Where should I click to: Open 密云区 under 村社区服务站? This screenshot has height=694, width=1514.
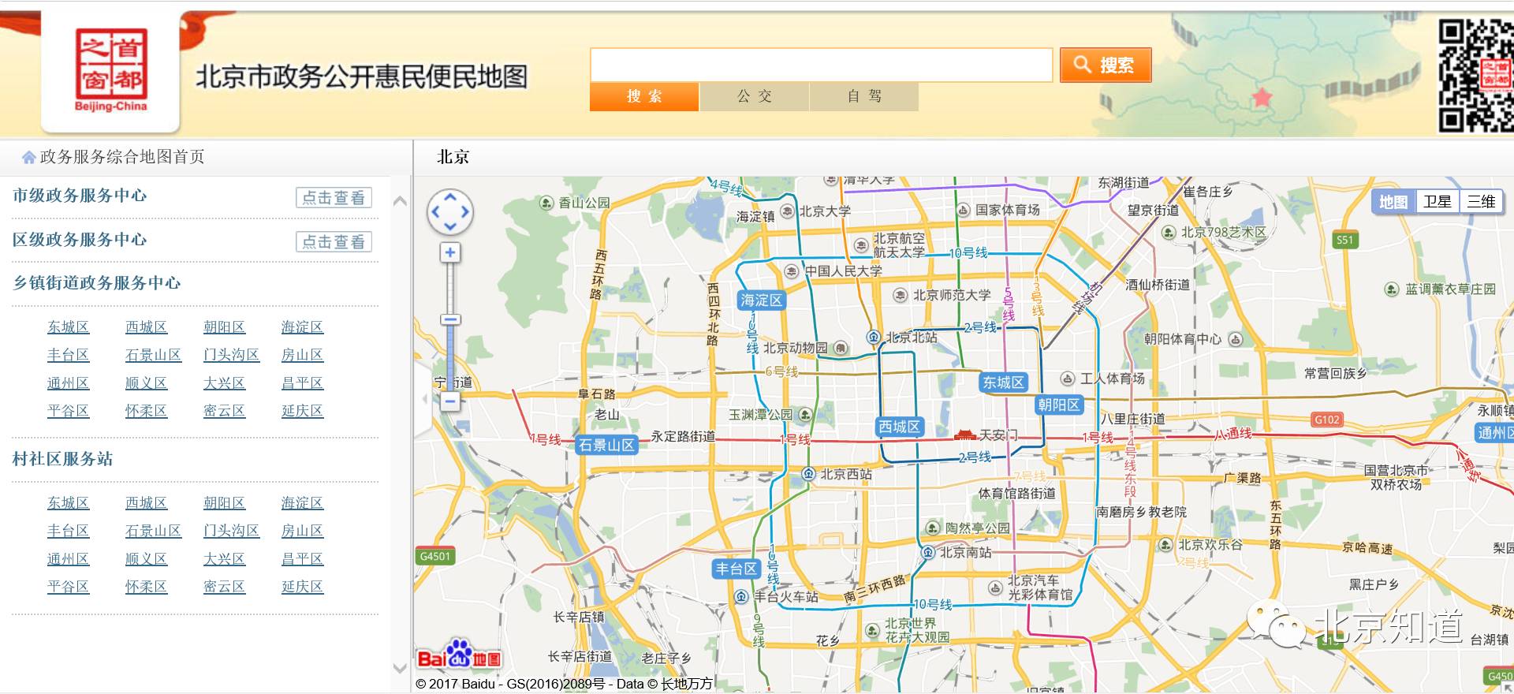(225, 587)
